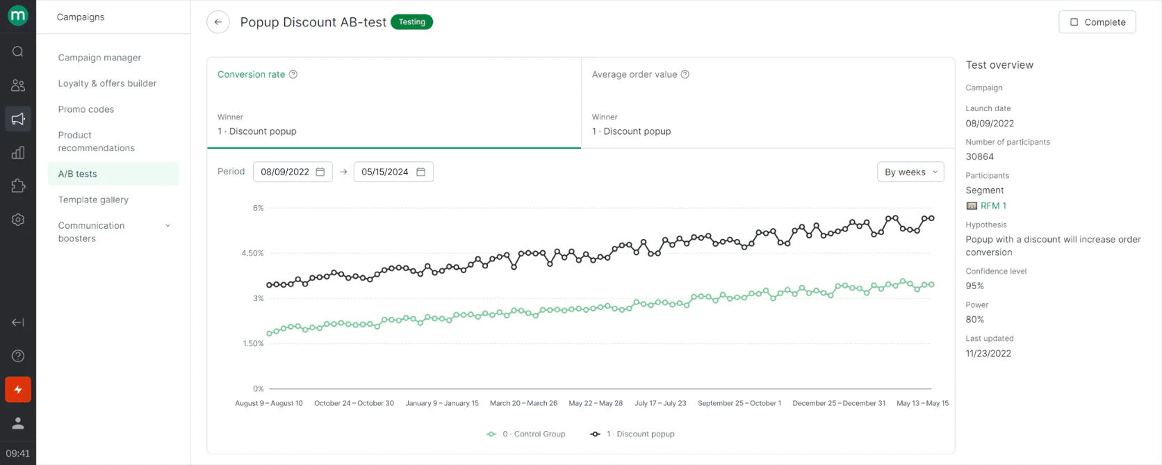This screenshot has height=465, width=1162.
Task: Click the search icon in left sidebar
Action: 18,51
